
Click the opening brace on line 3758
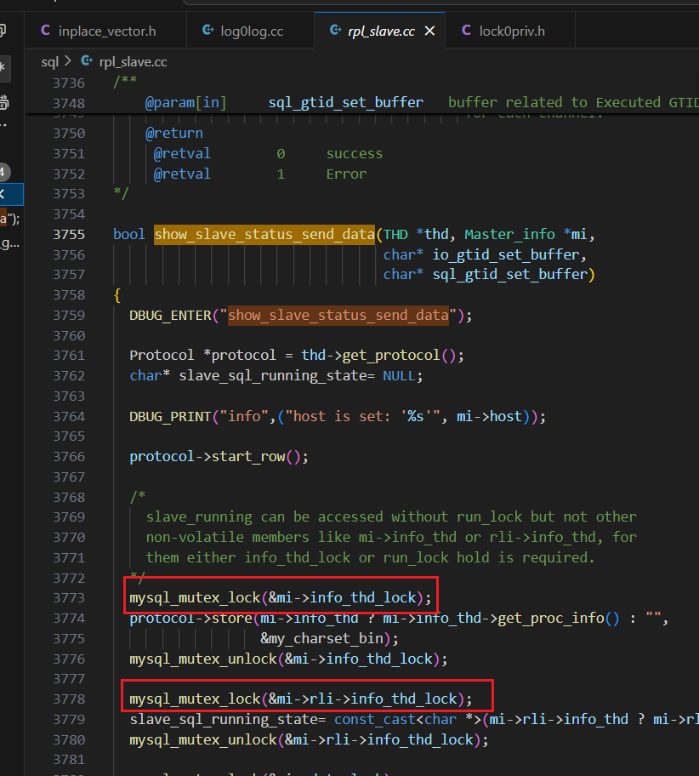click(x=117, y=295)
